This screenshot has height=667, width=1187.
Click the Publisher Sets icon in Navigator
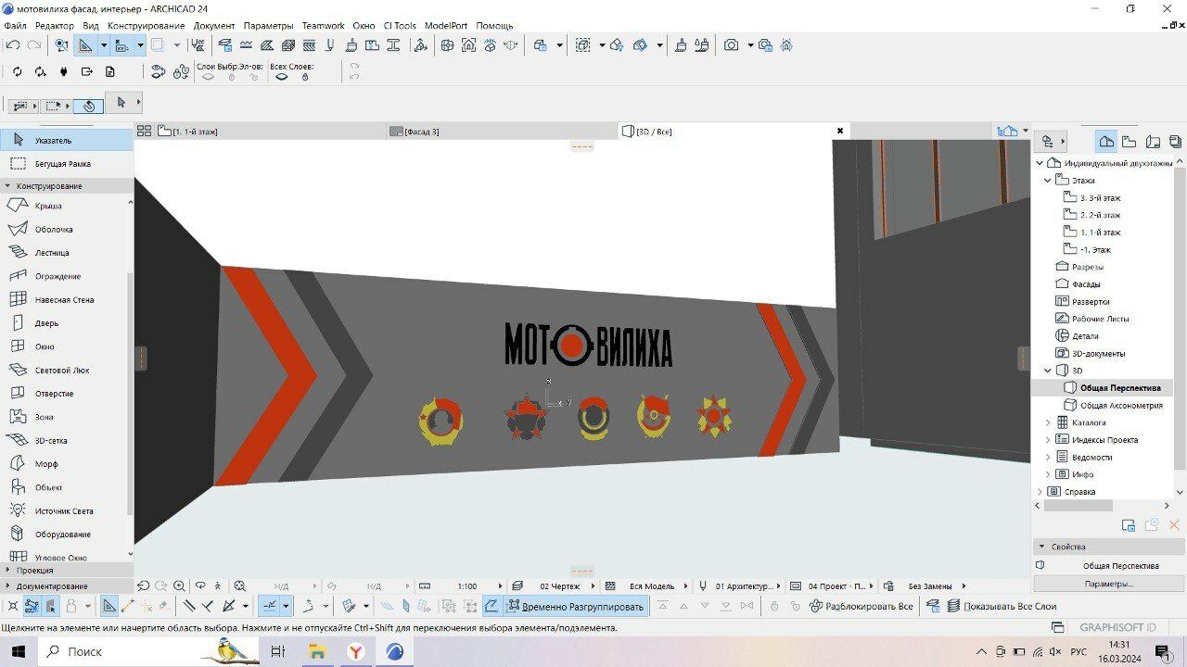point(1175,142)
